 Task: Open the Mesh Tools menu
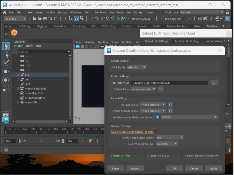116,12
